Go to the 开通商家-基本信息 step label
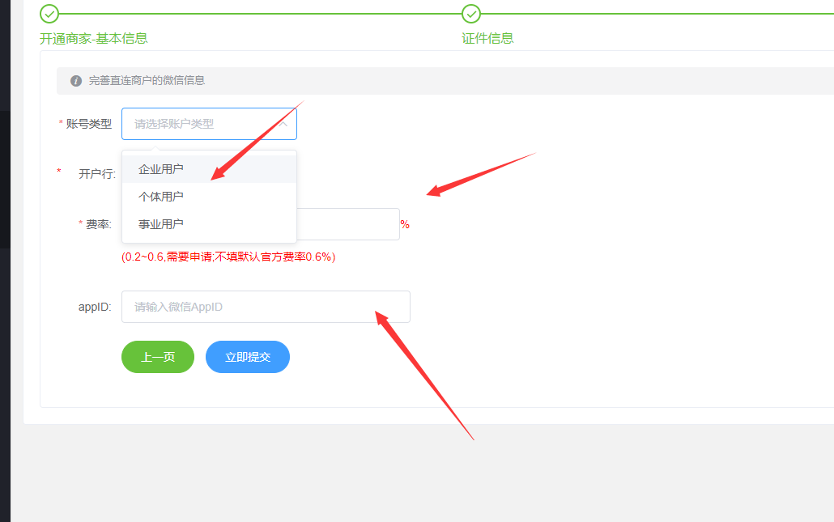834x522 pixels. click(94, 38)
